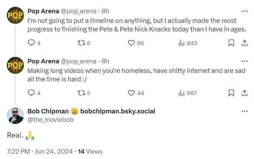Open more options on second tweet

click(x=244, y=61)
